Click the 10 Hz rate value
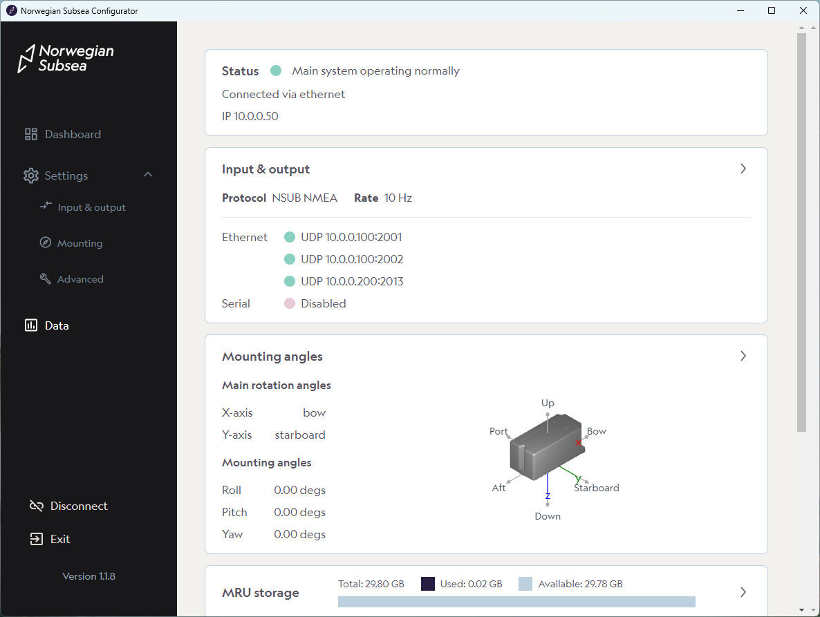820x617 pixels. (398, 198)
